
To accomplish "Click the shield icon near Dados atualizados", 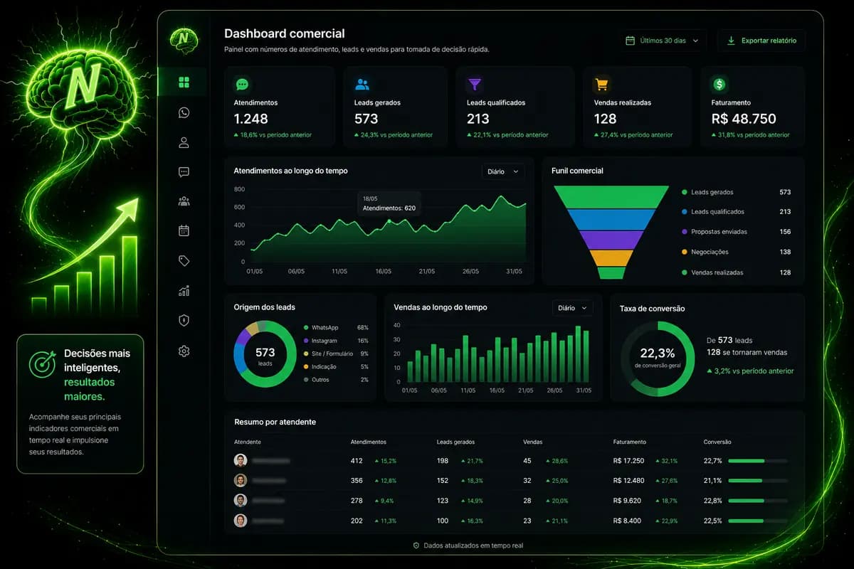I will [x=416, y=545].
